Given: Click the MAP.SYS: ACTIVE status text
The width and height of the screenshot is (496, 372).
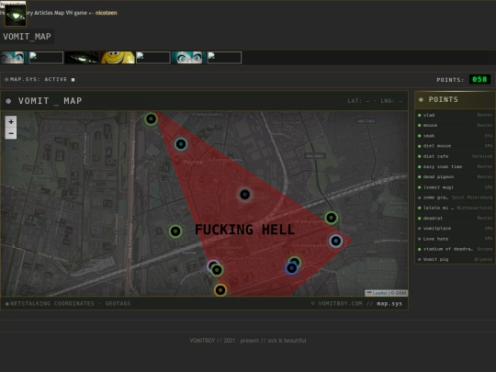Looking at the screenshot, I should pyautogui.click(x=39, y=79).
